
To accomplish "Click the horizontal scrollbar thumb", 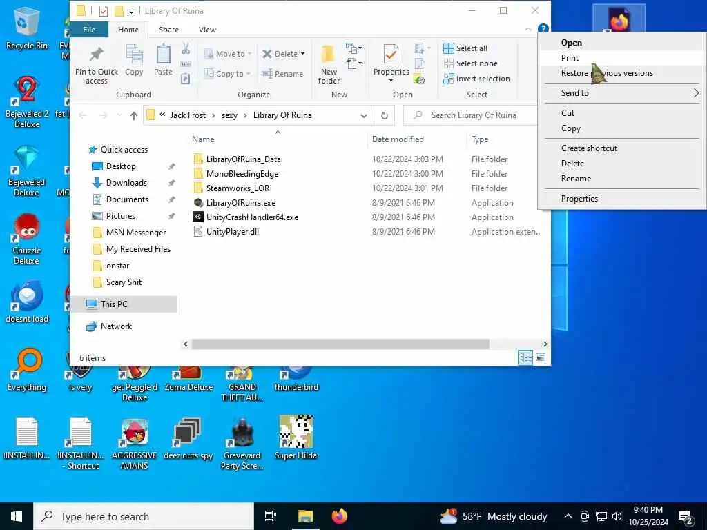I will (x=340, y=344).
